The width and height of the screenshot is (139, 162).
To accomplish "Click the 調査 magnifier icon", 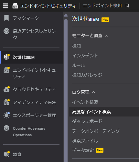I will coord(6,154).
